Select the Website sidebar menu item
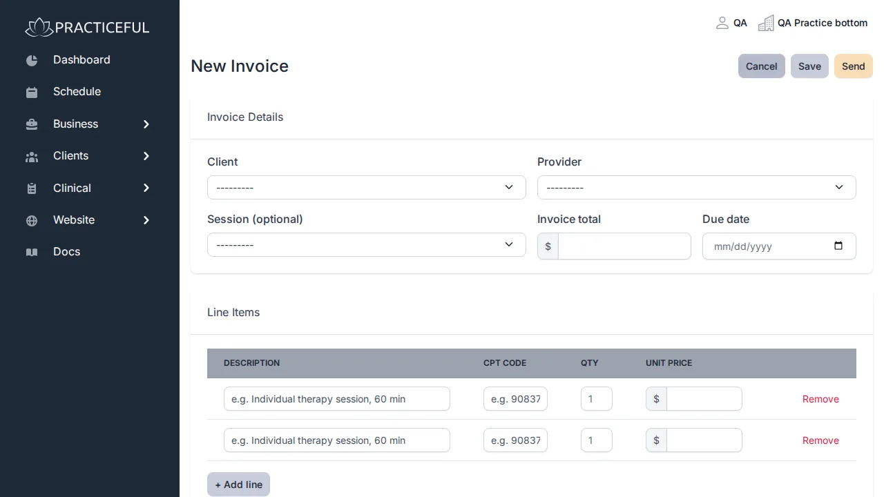 (x=74, y=220)
